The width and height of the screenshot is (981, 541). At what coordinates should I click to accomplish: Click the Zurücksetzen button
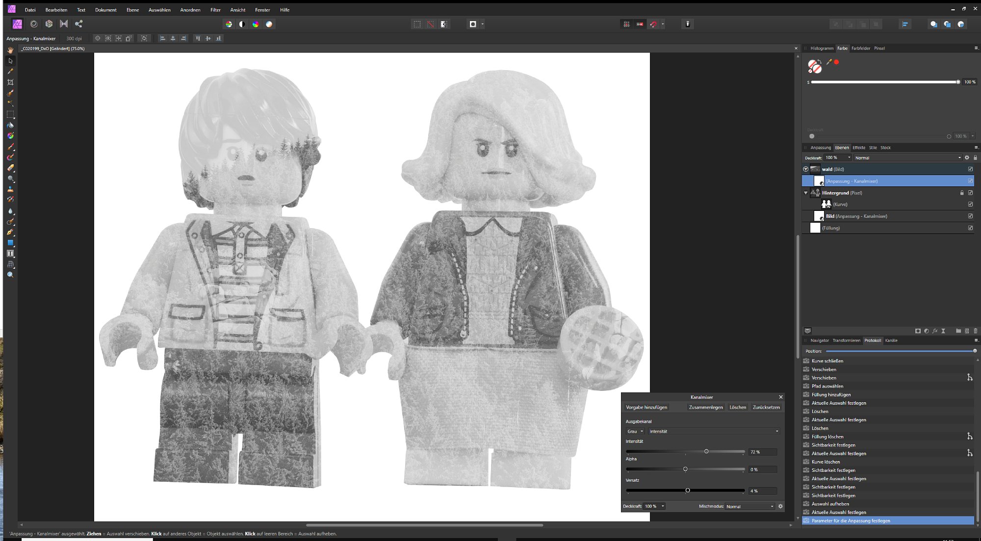coord(766,408)
